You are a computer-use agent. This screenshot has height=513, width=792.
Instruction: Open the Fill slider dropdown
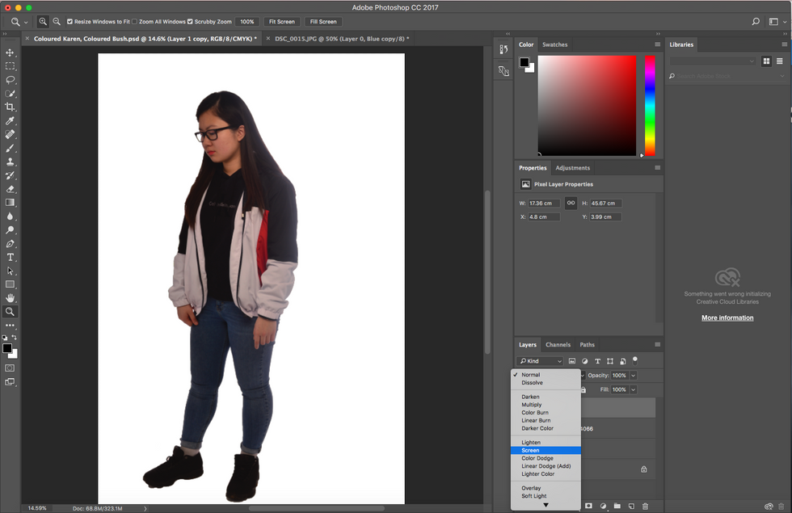pos(633,389)
